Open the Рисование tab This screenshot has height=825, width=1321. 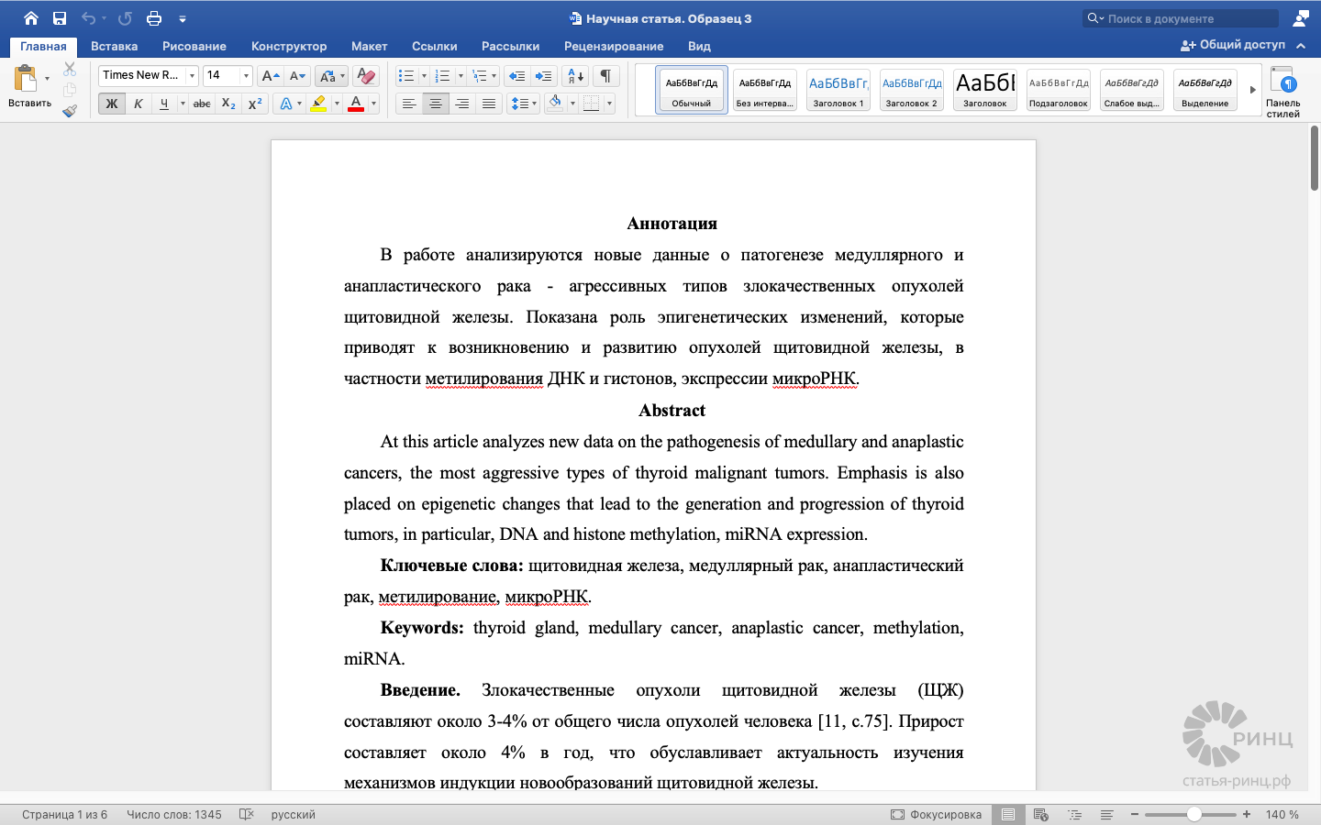click(194, 46)
